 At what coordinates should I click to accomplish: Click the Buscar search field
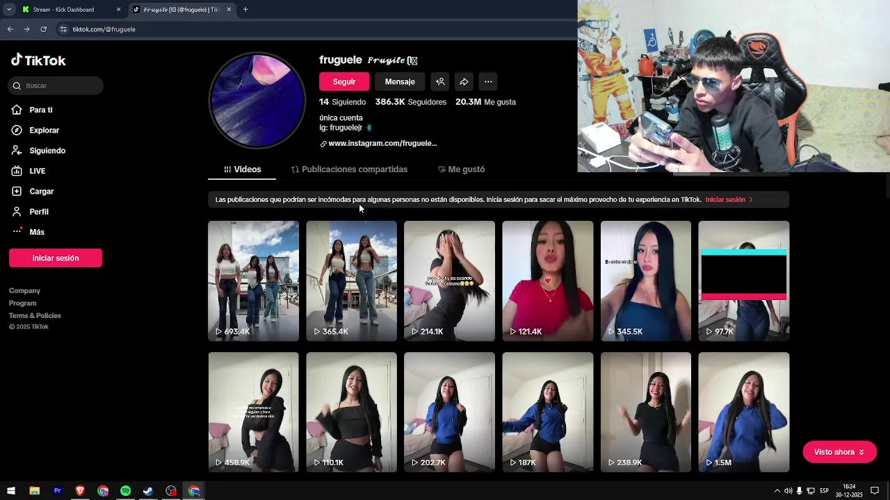[x=56, y=85]
